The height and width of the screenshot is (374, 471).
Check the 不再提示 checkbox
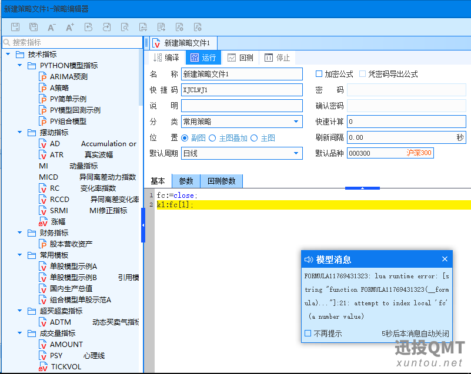(x=308, y=333)
